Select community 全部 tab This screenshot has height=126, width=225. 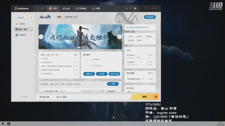[x=52, y=84]
